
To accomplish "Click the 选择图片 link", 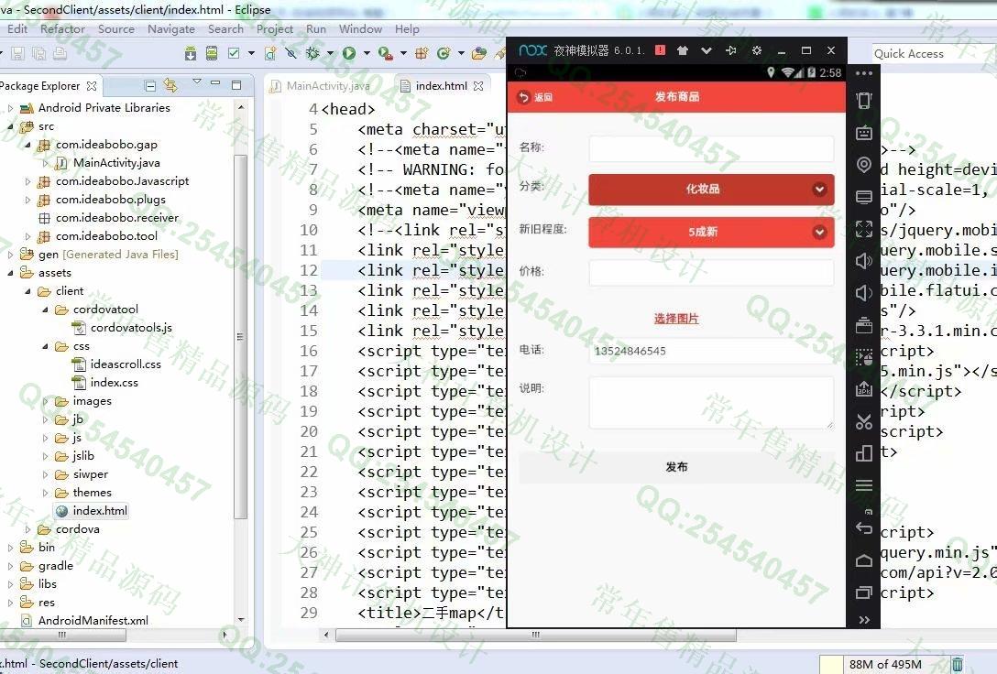I will (x=676, y=319).
